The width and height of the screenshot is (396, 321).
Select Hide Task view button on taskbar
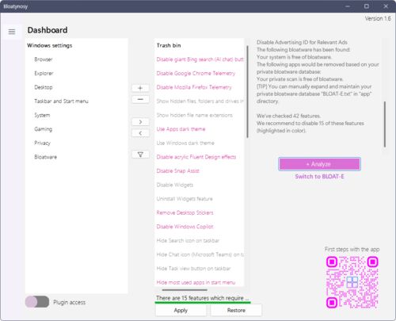click(x=193, y=269)
